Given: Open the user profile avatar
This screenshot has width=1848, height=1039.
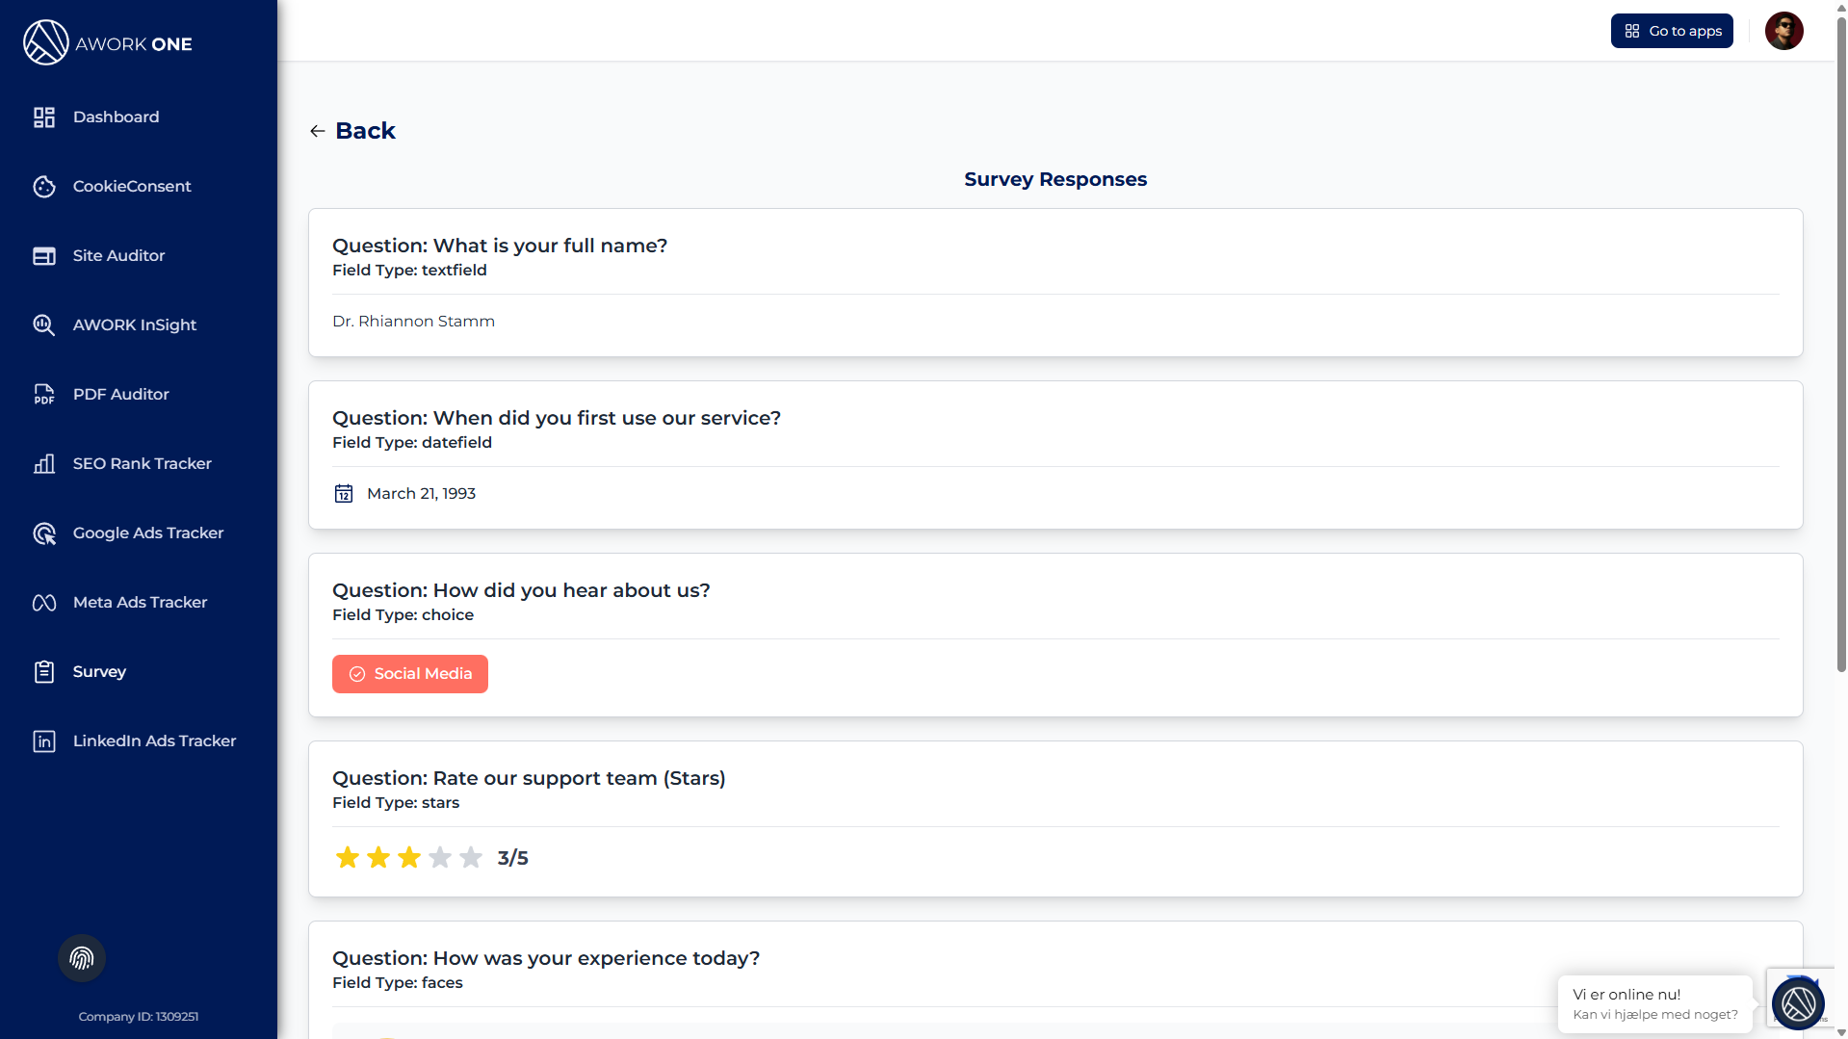Looking at the screenshot, I should (1783, 31).
